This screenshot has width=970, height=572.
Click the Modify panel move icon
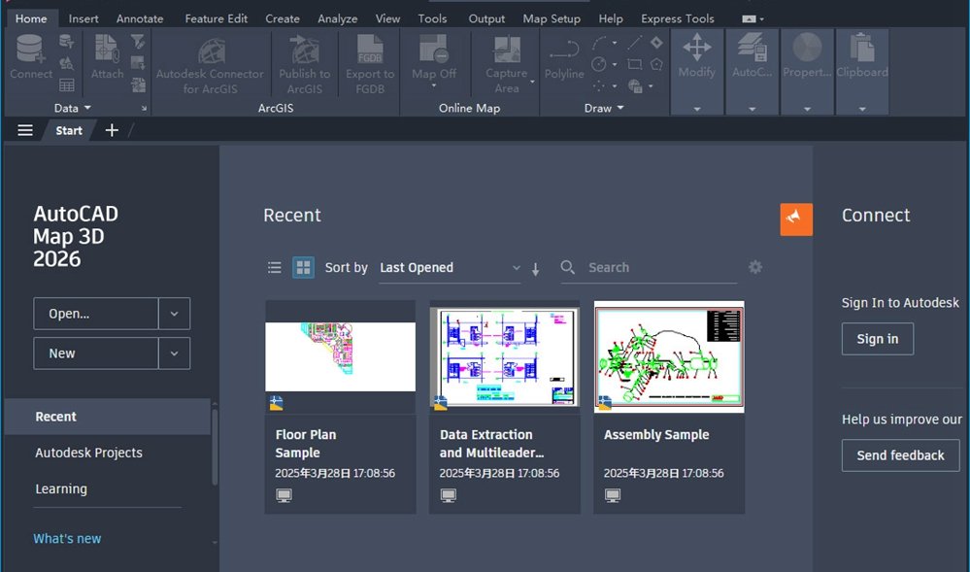click(x=696, y=48)
